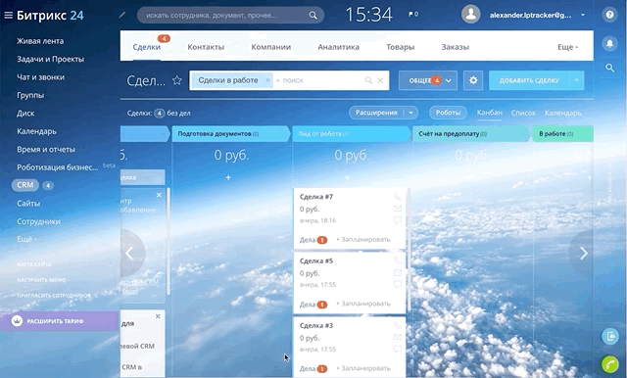Add deal with plus in Подготовка документов column
Viewport: 627px width, 378px height.
tap(228, 177)
